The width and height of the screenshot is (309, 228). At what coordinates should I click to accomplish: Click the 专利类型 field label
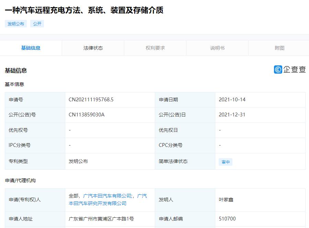pos(18,161)
